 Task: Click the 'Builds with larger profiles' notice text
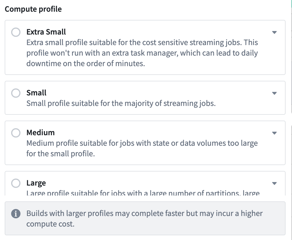pos(145,219)
